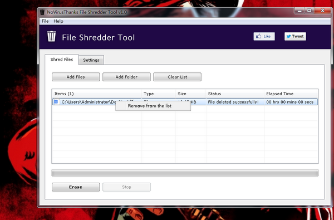Sort by the Status column header
The image size is (334, 220).
(x=235, y=94)
